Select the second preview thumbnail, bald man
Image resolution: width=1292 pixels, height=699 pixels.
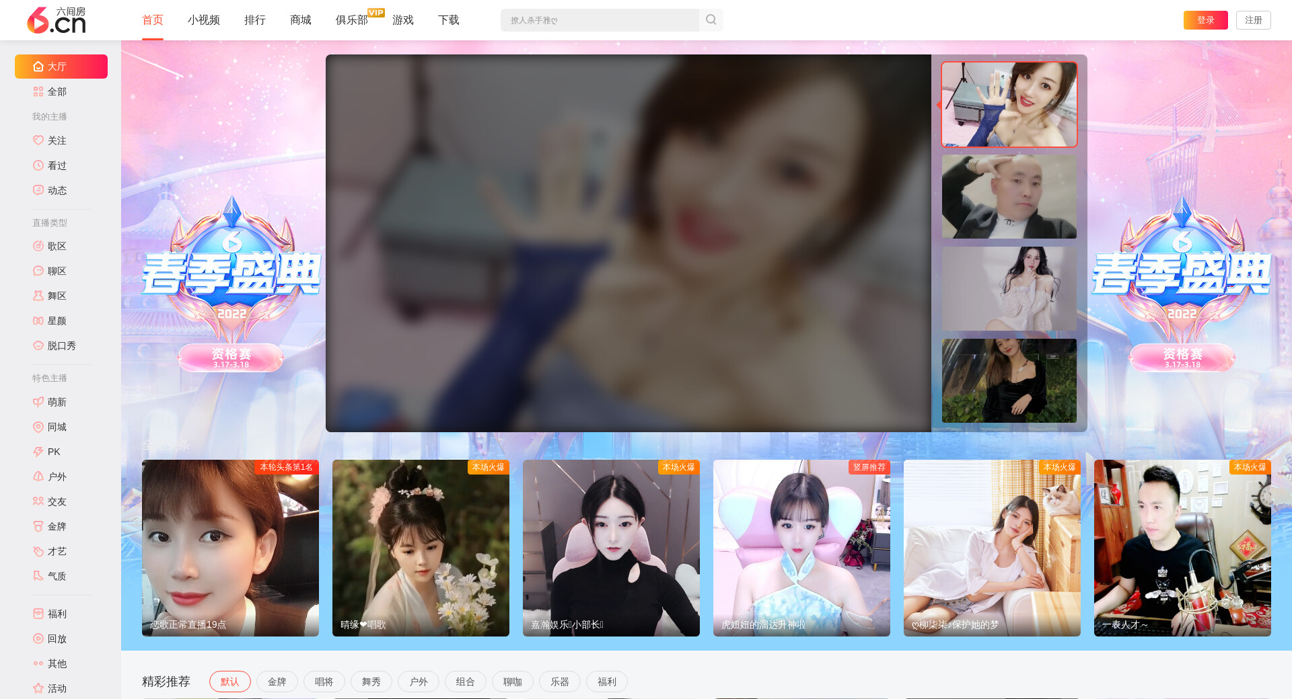coord(1009,197)
